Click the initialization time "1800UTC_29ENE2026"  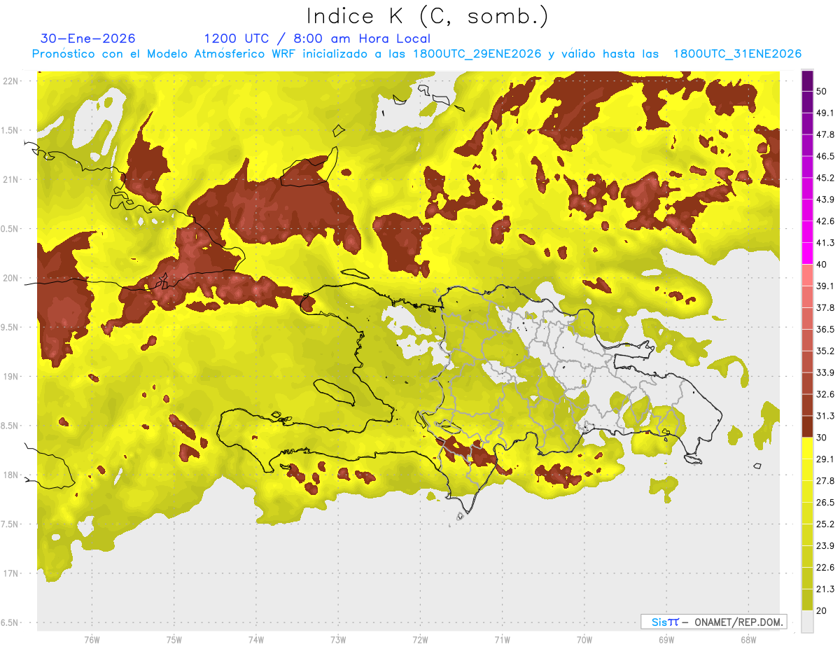click(477, 54)
